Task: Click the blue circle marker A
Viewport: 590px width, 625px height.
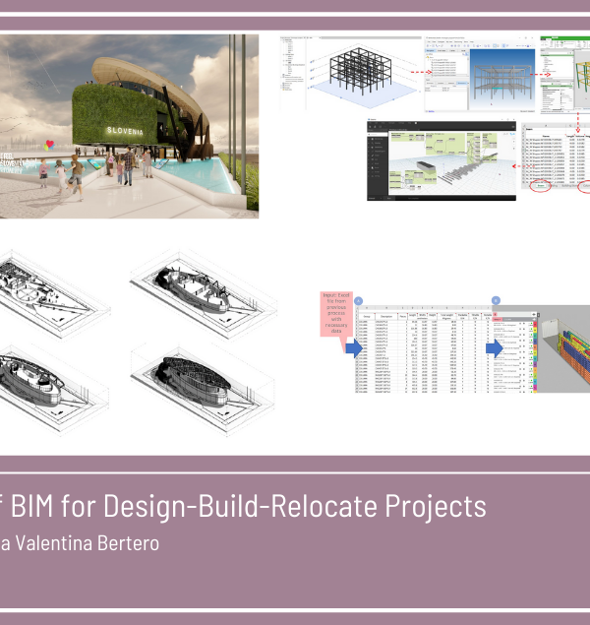Action: pos(359,300)
